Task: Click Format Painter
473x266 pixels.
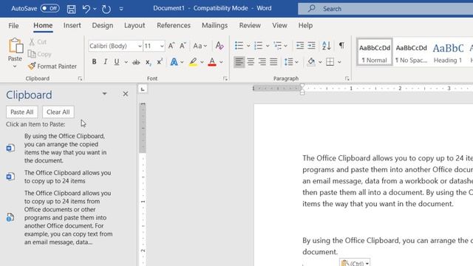Action: point(52,66)
